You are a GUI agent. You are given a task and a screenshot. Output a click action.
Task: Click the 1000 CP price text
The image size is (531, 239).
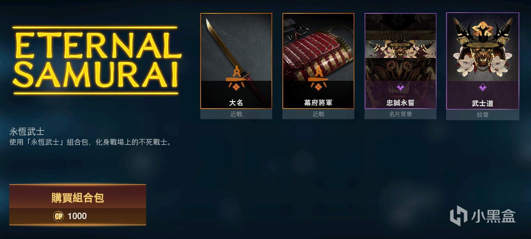(x=77, y=216)
